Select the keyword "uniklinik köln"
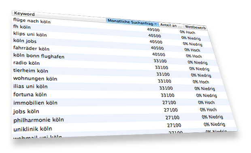 coord(33,129)
